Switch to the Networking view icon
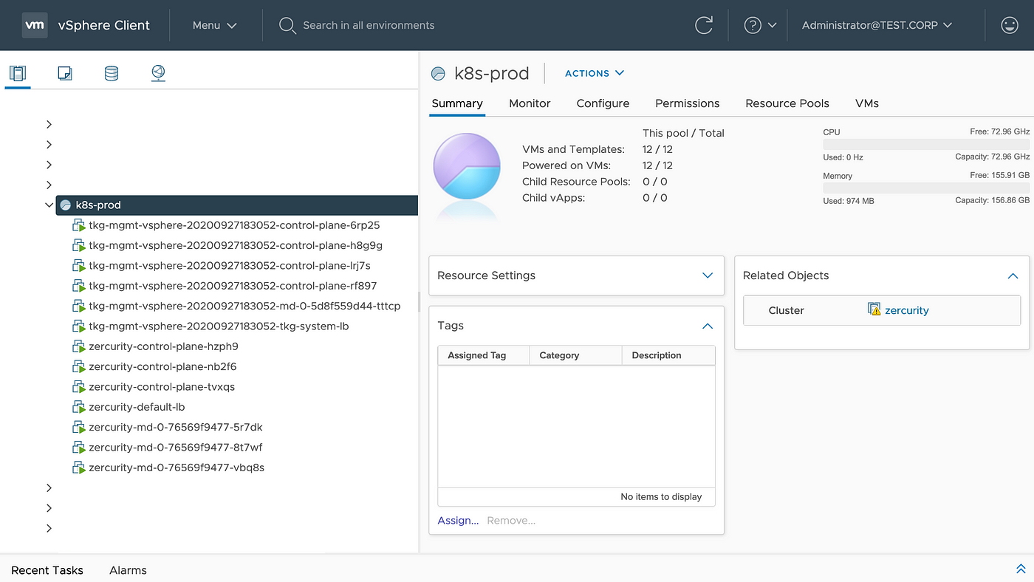Viewport: 1034px width, 582px height. point(158,73)
